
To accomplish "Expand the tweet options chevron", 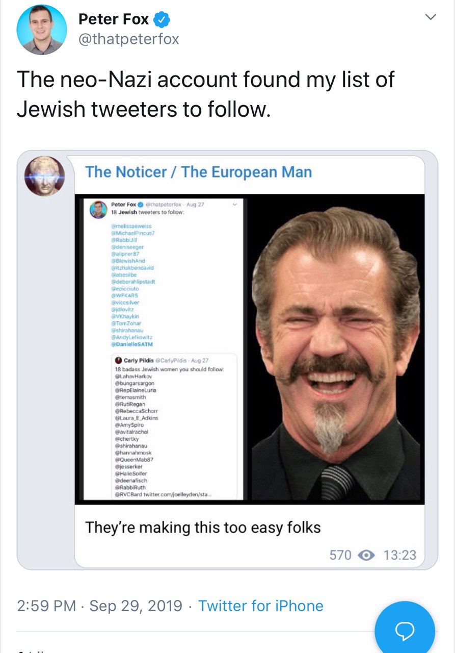I will coord(431,17).
